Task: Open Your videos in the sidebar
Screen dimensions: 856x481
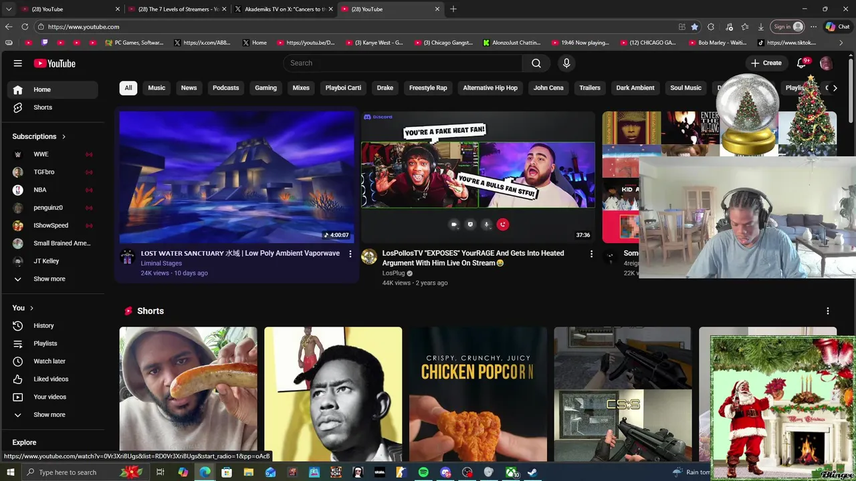Action: pos(51,397)
